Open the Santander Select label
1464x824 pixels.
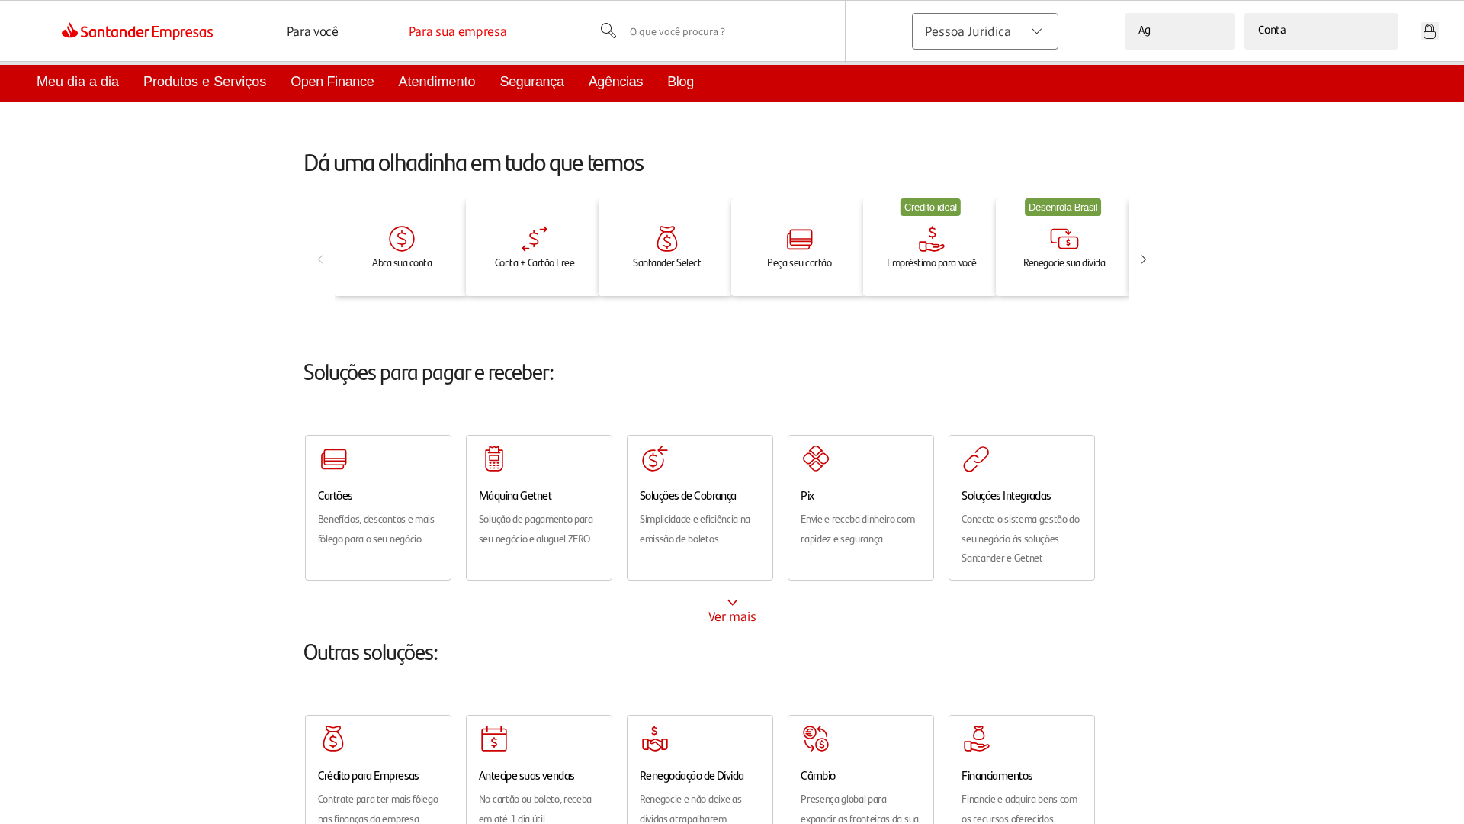click(667, 263)
